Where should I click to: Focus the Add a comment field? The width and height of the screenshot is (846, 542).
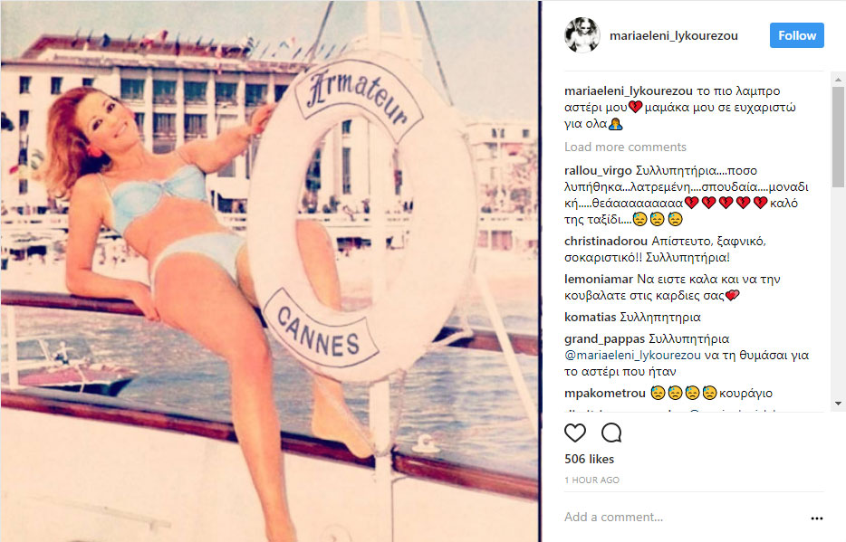(683, 518)
